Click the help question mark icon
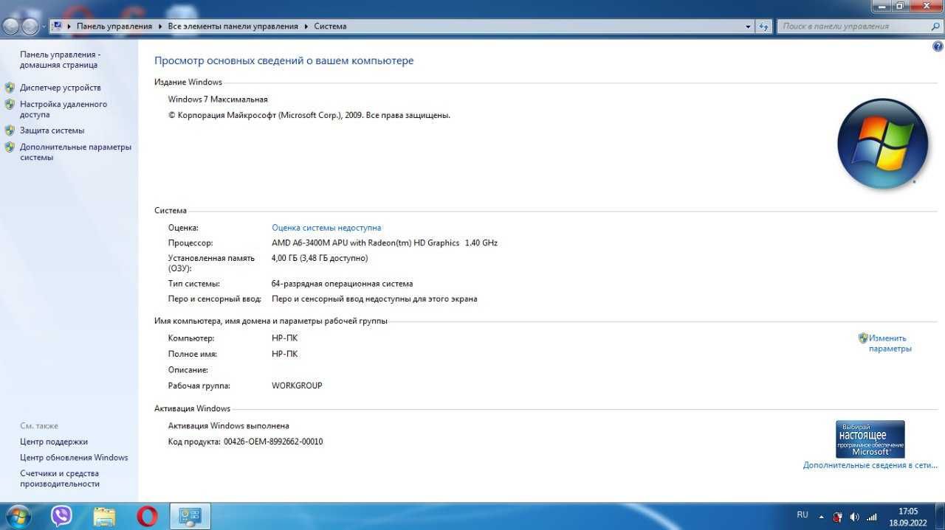This screenshot has height=530, width=945. pos(938,46)
